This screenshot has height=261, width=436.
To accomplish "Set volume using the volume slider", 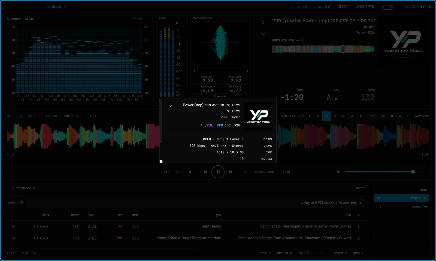I will (x=385, y=172).
